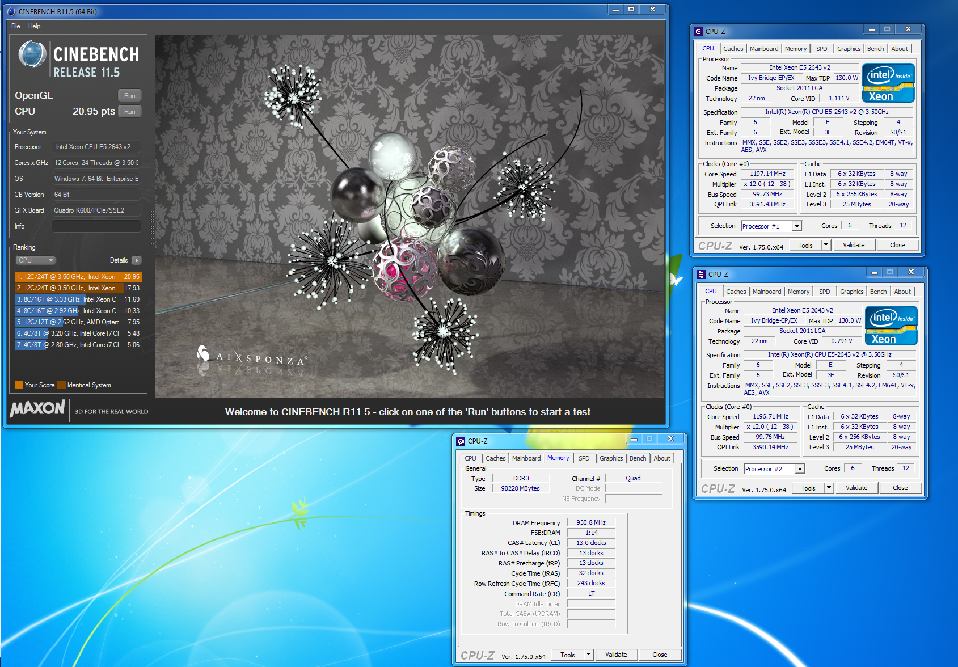Screen dimensions: 958x667
Task: Click the '0.791 V' Core VID value
Action: (842, 341)
